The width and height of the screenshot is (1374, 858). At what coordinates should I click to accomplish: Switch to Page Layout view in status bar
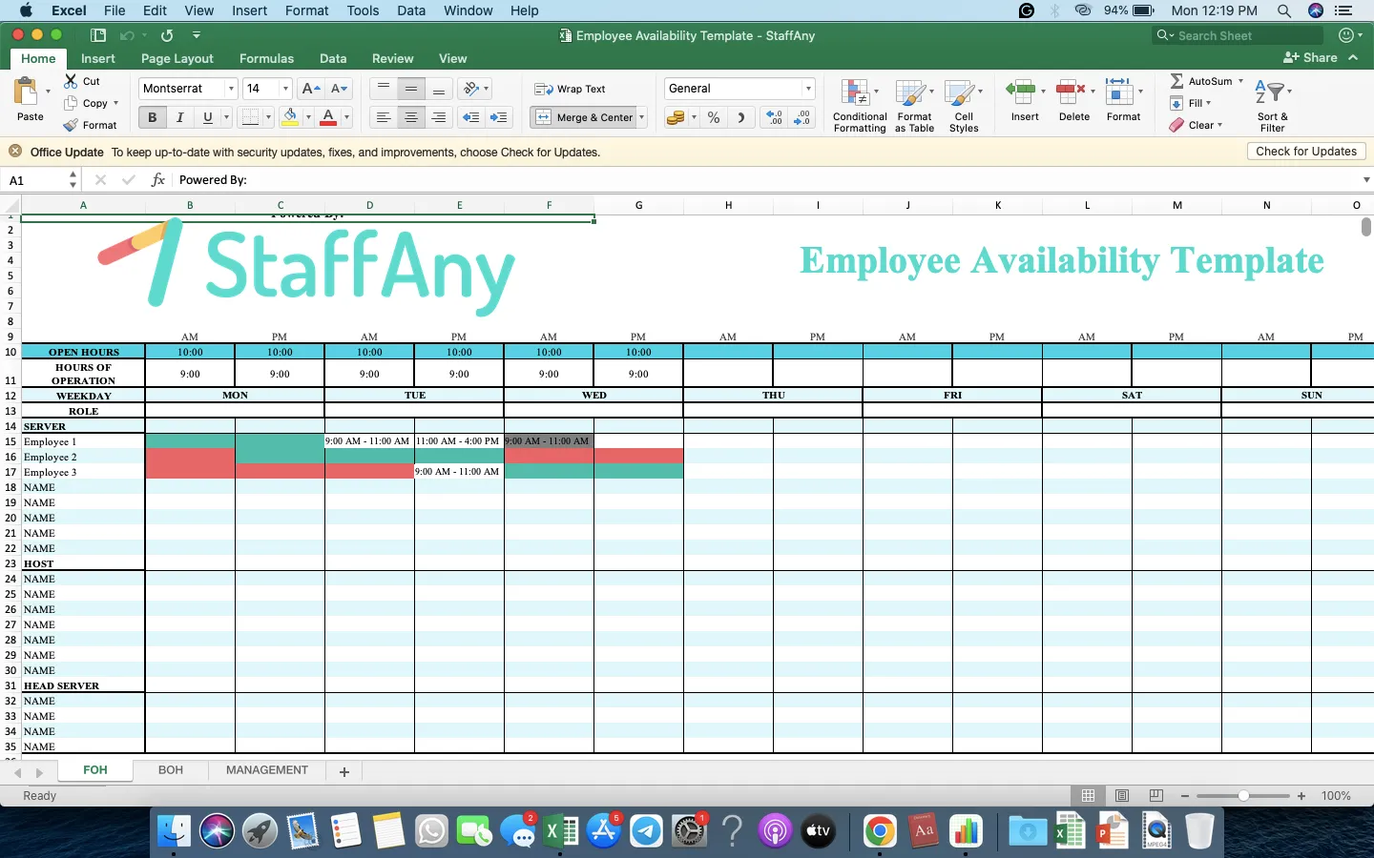[x=1122, y=795]
